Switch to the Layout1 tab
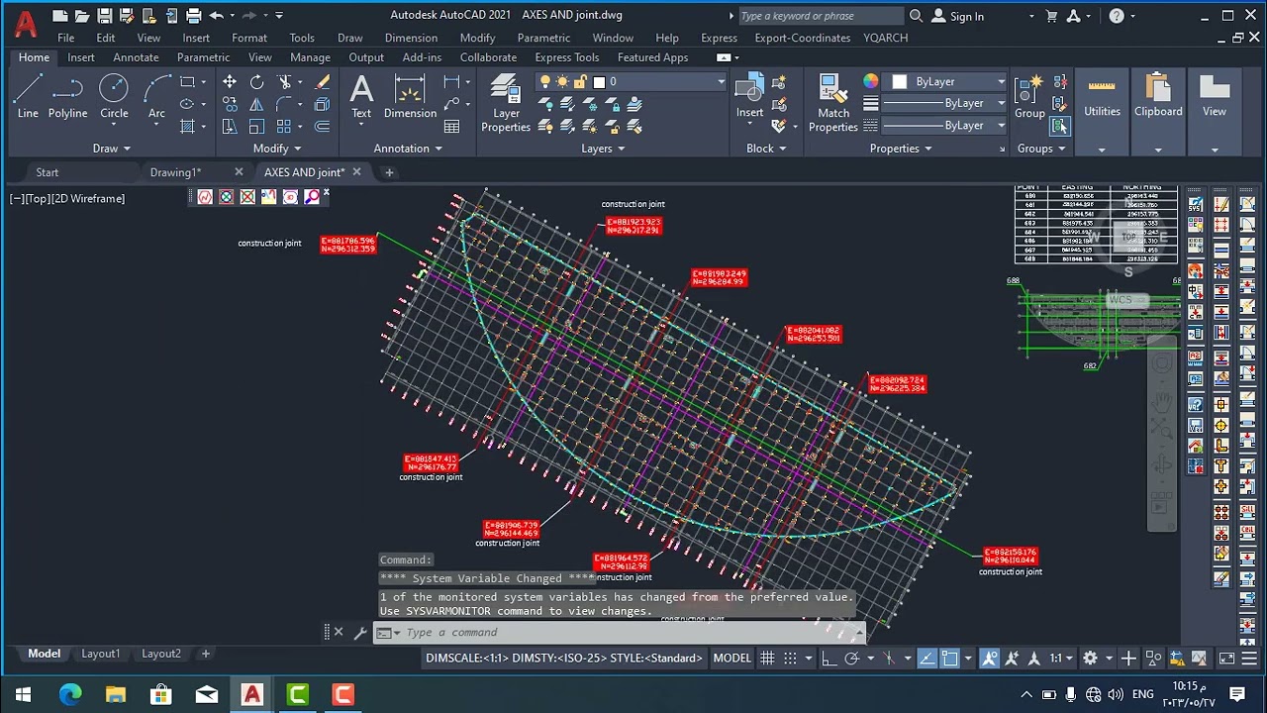Viewport: 1267px width, 713px height. (x=100, y=654)
